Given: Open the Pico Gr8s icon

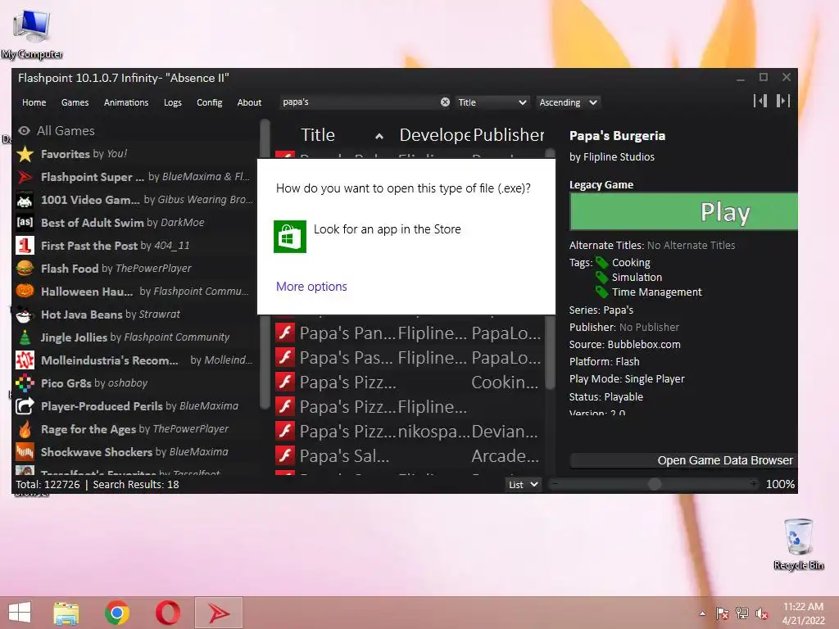Looking at the screenshot, I should pos(25,383).
